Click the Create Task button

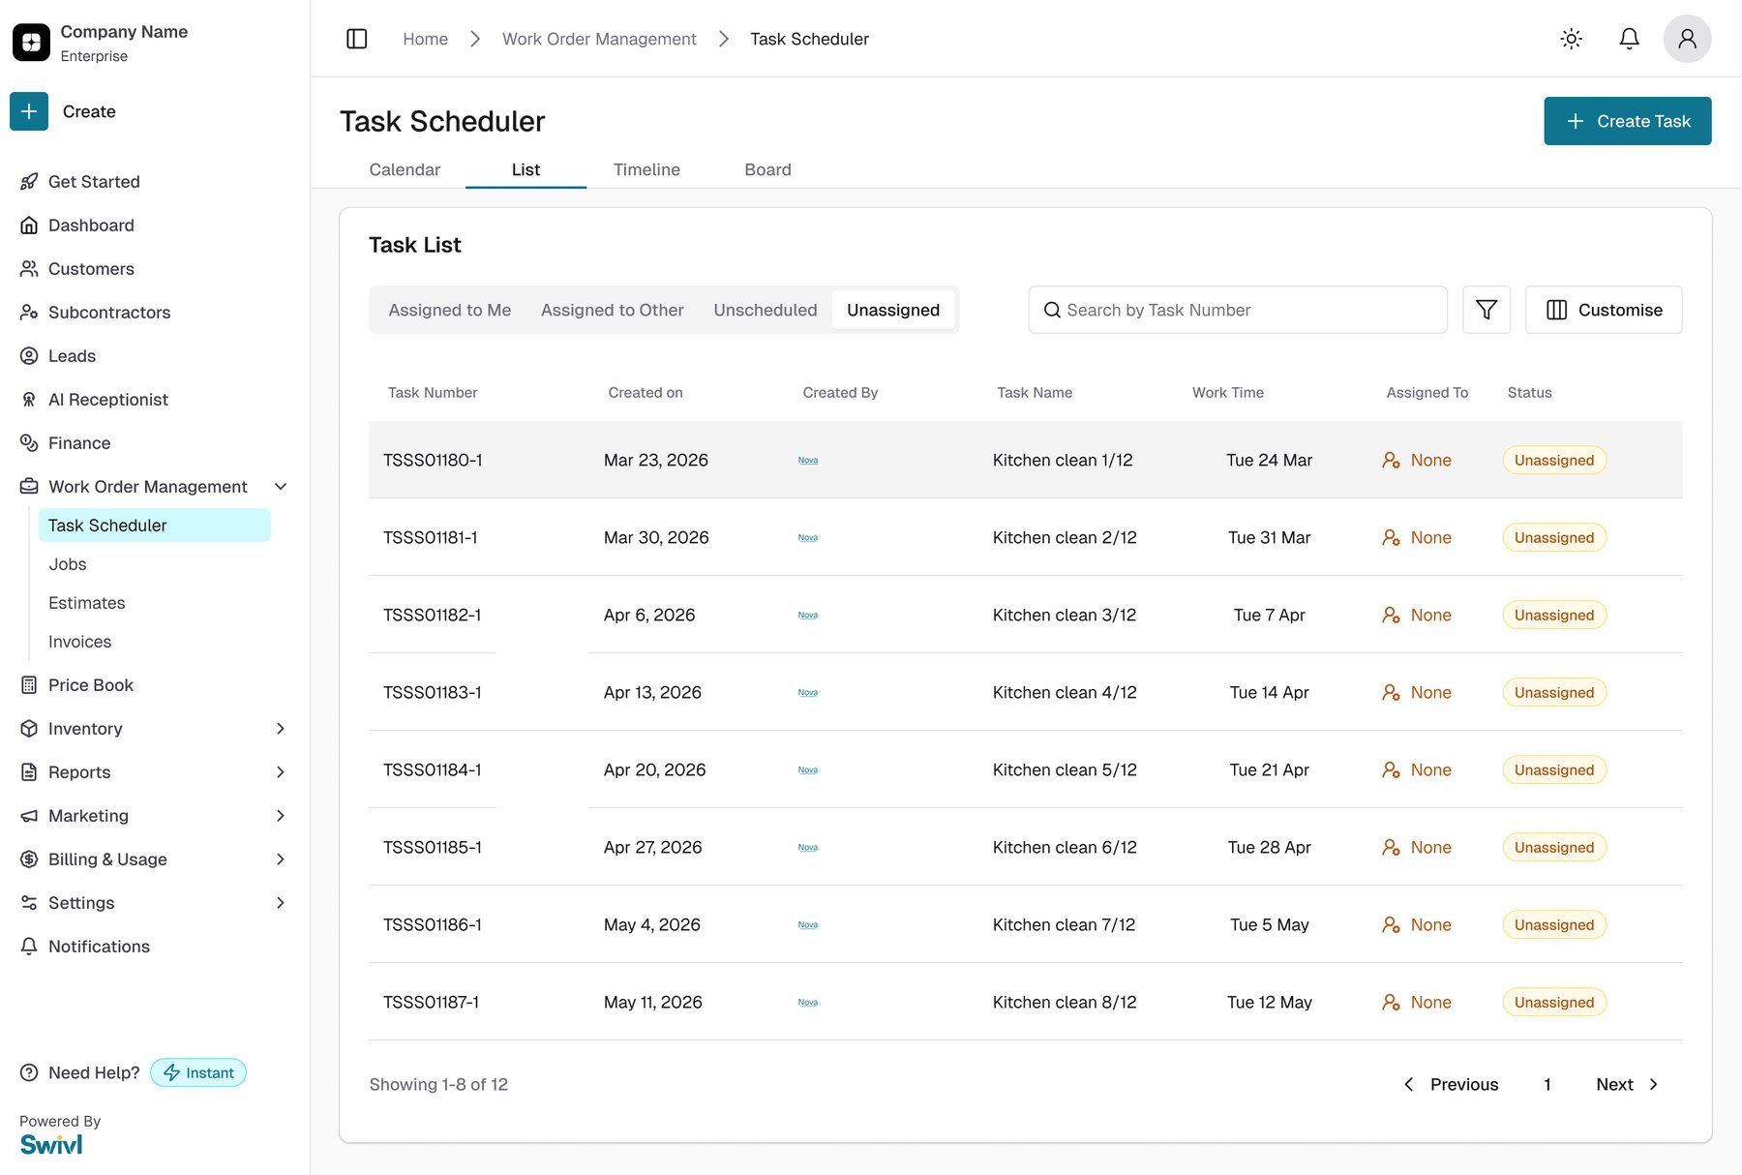coord(1627,121)
